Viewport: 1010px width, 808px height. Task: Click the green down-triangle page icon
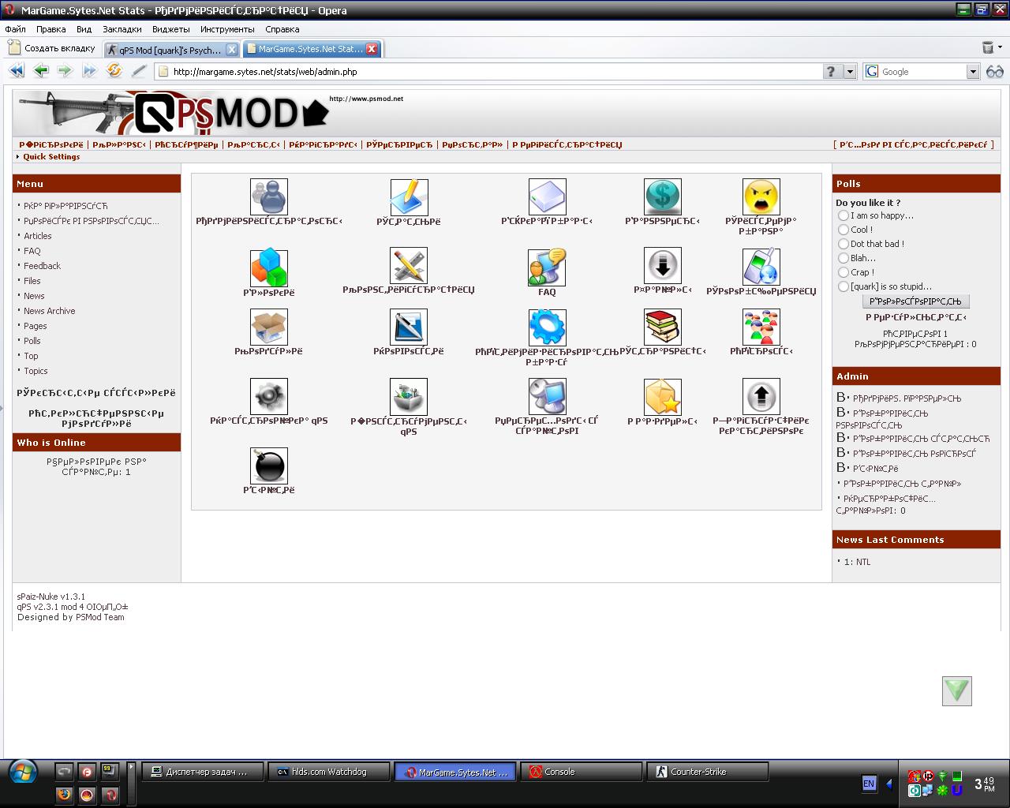coord(957,690)
